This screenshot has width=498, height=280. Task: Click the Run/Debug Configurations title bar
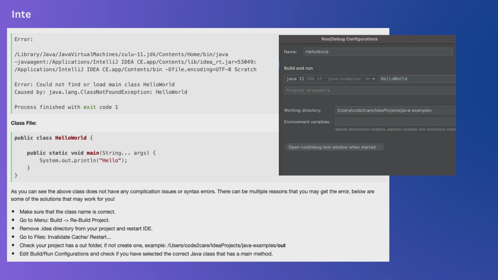point(349,39)
